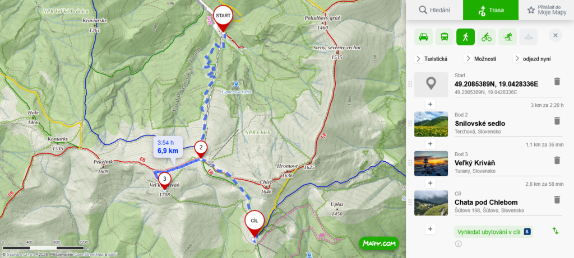Open the Veľký Kriváň sunset thumbnail
The image size is (574, 258).
point(431,163)
